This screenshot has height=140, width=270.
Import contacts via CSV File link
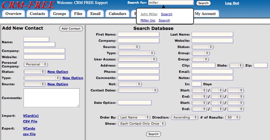[x=30, y=122]
